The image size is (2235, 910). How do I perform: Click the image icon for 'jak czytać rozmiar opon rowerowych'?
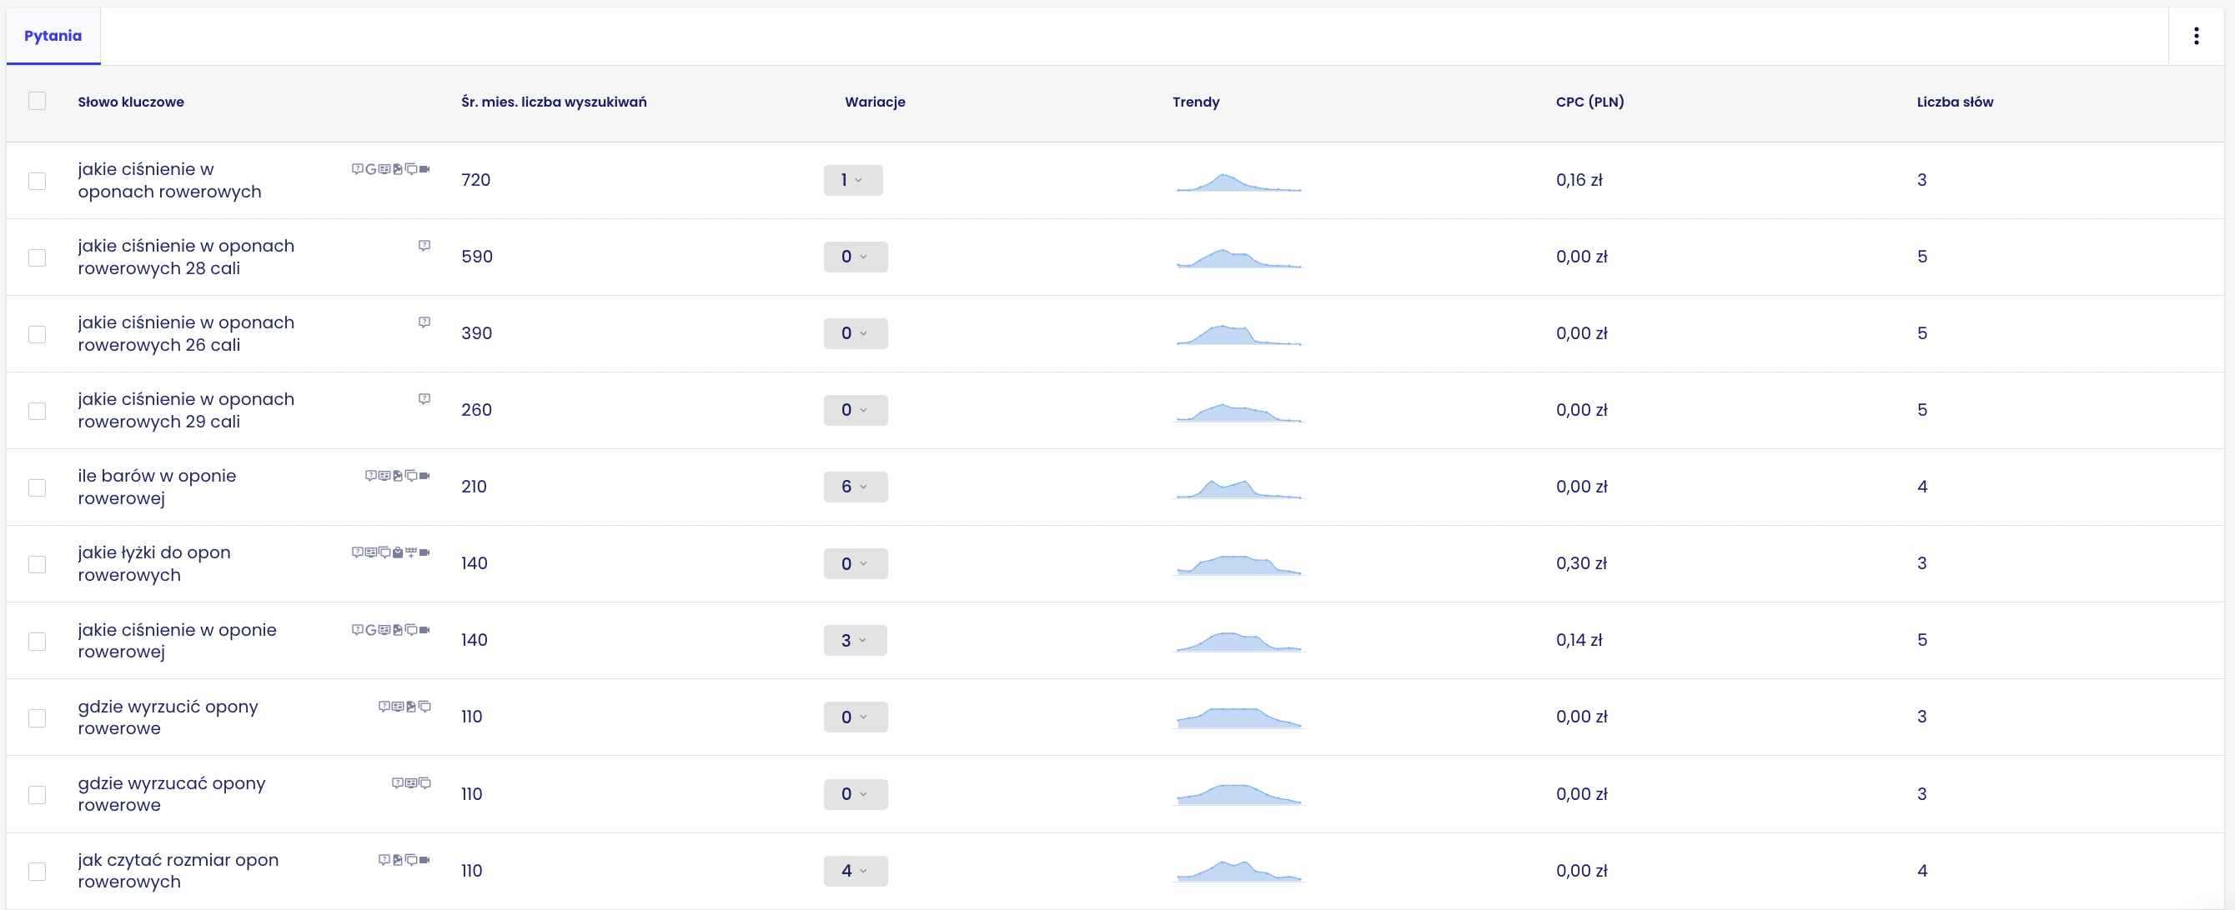(x=399, y=860)
